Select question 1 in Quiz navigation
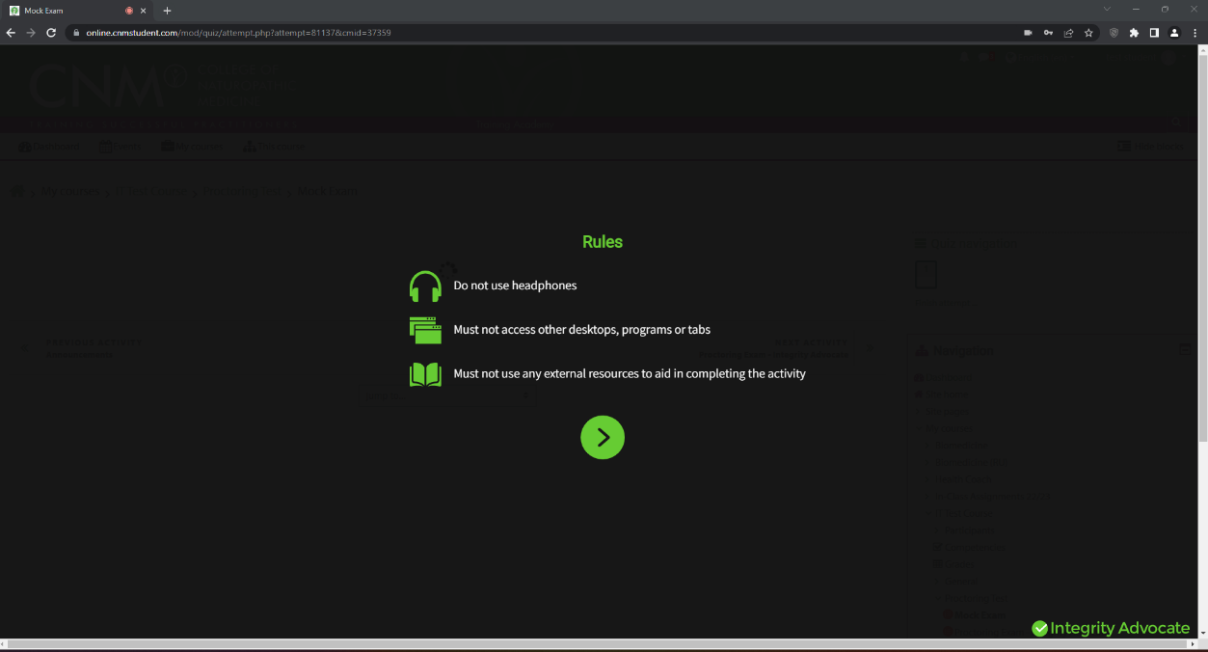The width and height of the screenshot is (1208, 652). coord(926,274)
